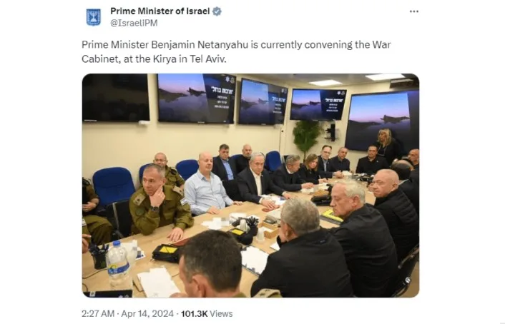505x324 pixels.
Task: Open the @IsraeliPM handle link
Action: (x=134, y=24)
